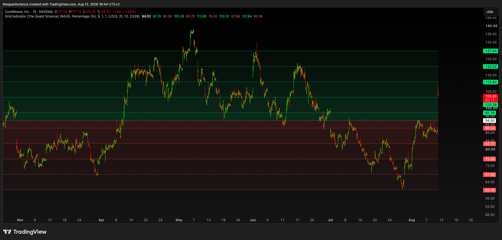502x240 pixels.
Task: Click the Jun label on time axis
Action: (x=253, y=220)
